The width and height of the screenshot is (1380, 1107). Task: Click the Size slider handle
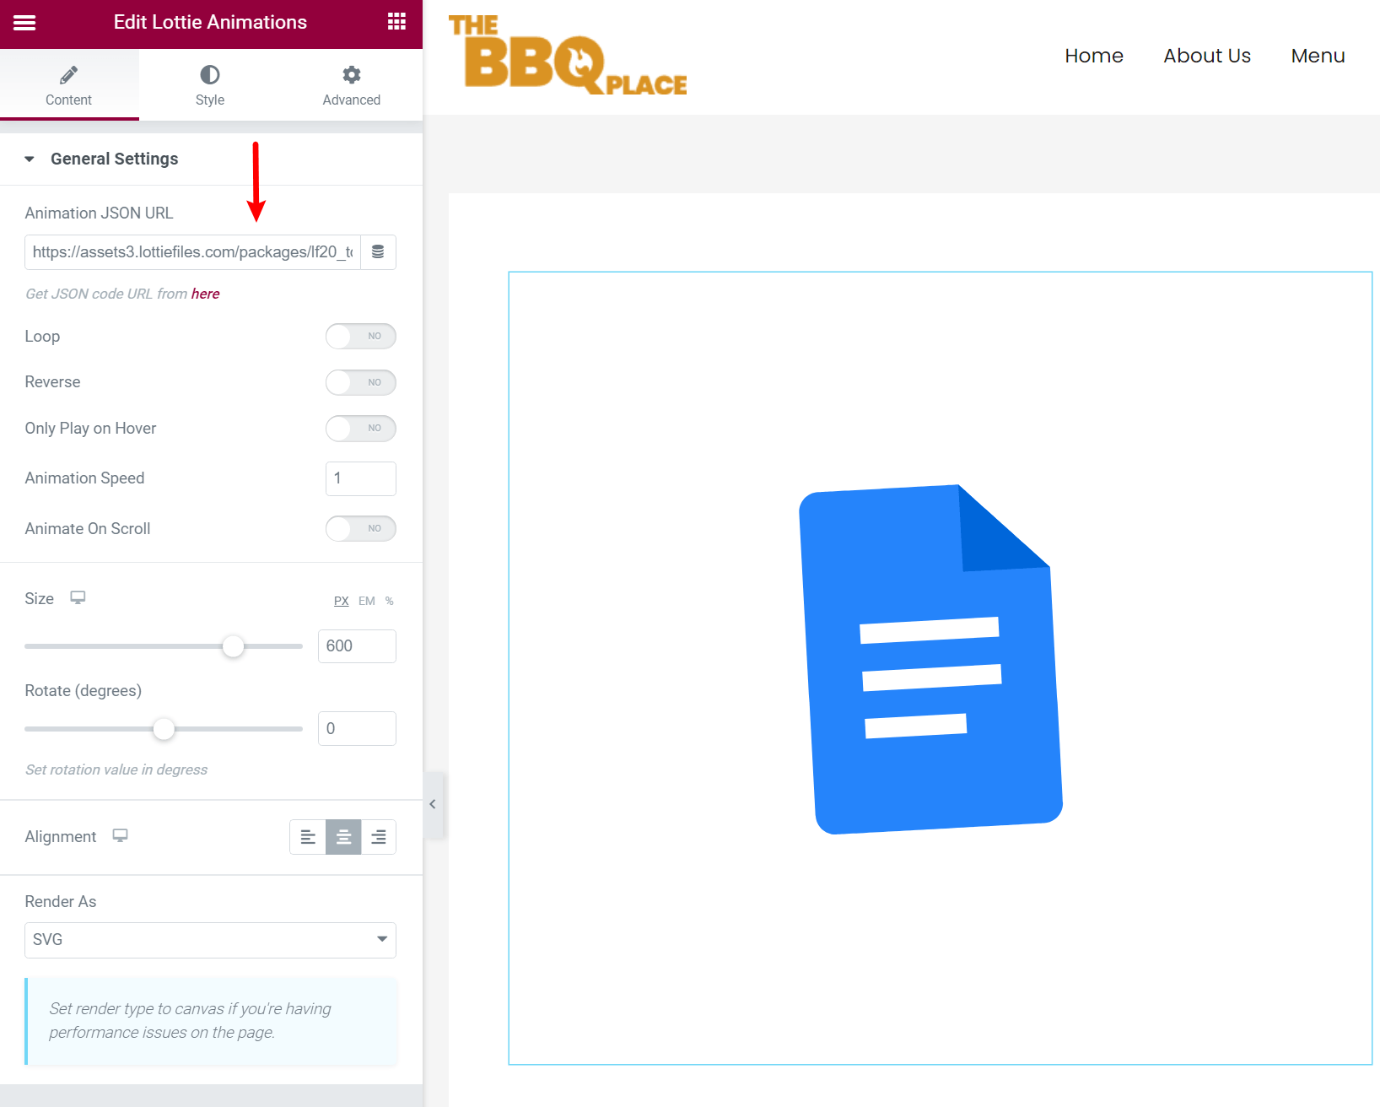click(x=234, y=646)
